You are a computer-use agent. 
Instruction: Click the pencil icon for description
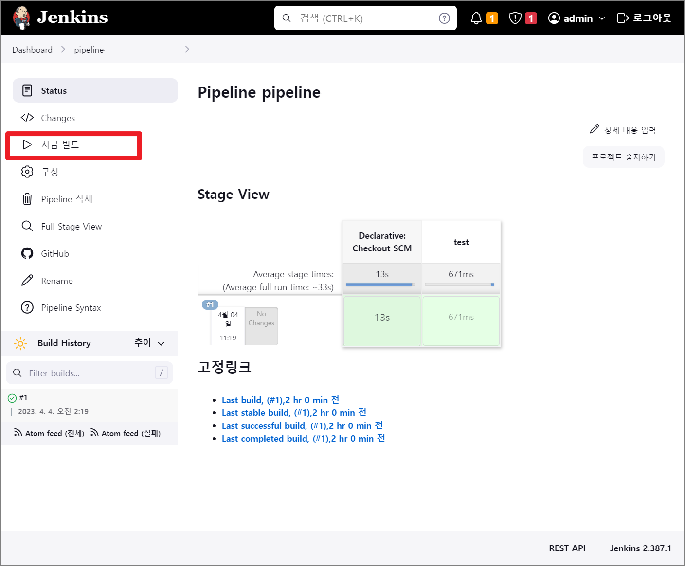[594, 129]
